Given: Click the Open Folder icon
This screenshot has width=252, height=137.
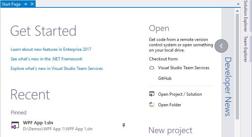Looking at the screenshot, I should pos(151,105).
